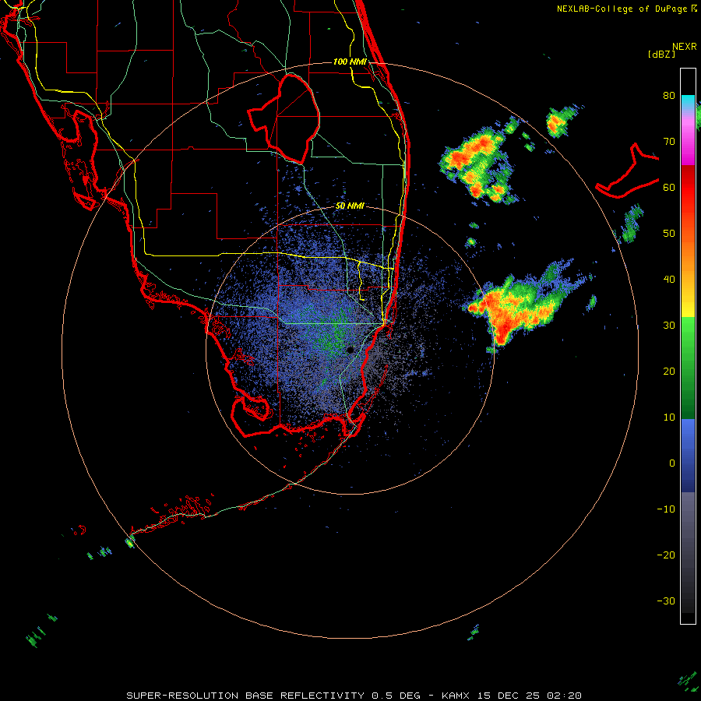Screen dimensions: 701x701
Task: Select the 30 dBZ scale label
Action: (669, 326)
